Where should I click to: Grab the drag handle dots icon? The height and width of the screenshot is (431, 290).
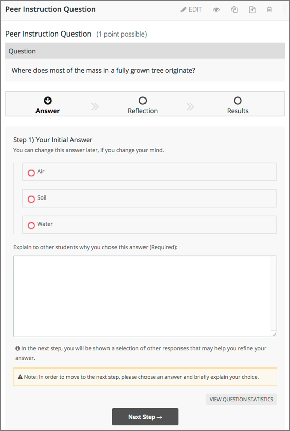pyautogui.click(x=285, y=9)
